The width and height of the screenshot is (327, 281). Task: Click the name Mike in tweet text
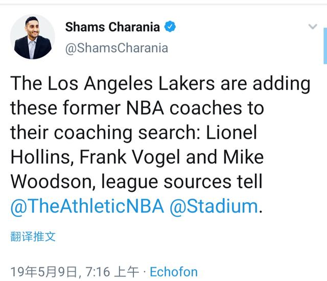243,157
